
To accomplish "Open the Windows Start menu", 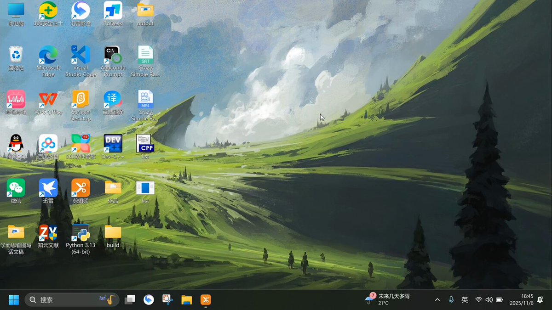I will 14,300.
